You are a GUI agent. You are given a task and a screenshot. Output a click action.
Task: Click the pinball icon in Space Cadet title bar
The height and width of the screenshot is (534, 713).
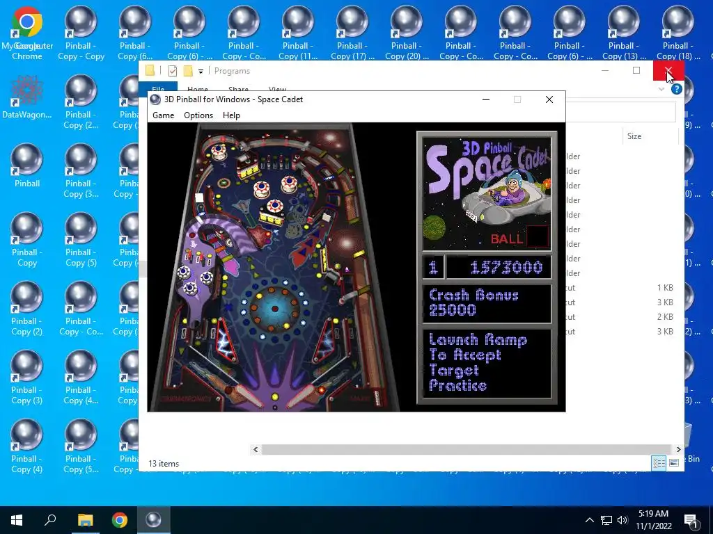155,99
